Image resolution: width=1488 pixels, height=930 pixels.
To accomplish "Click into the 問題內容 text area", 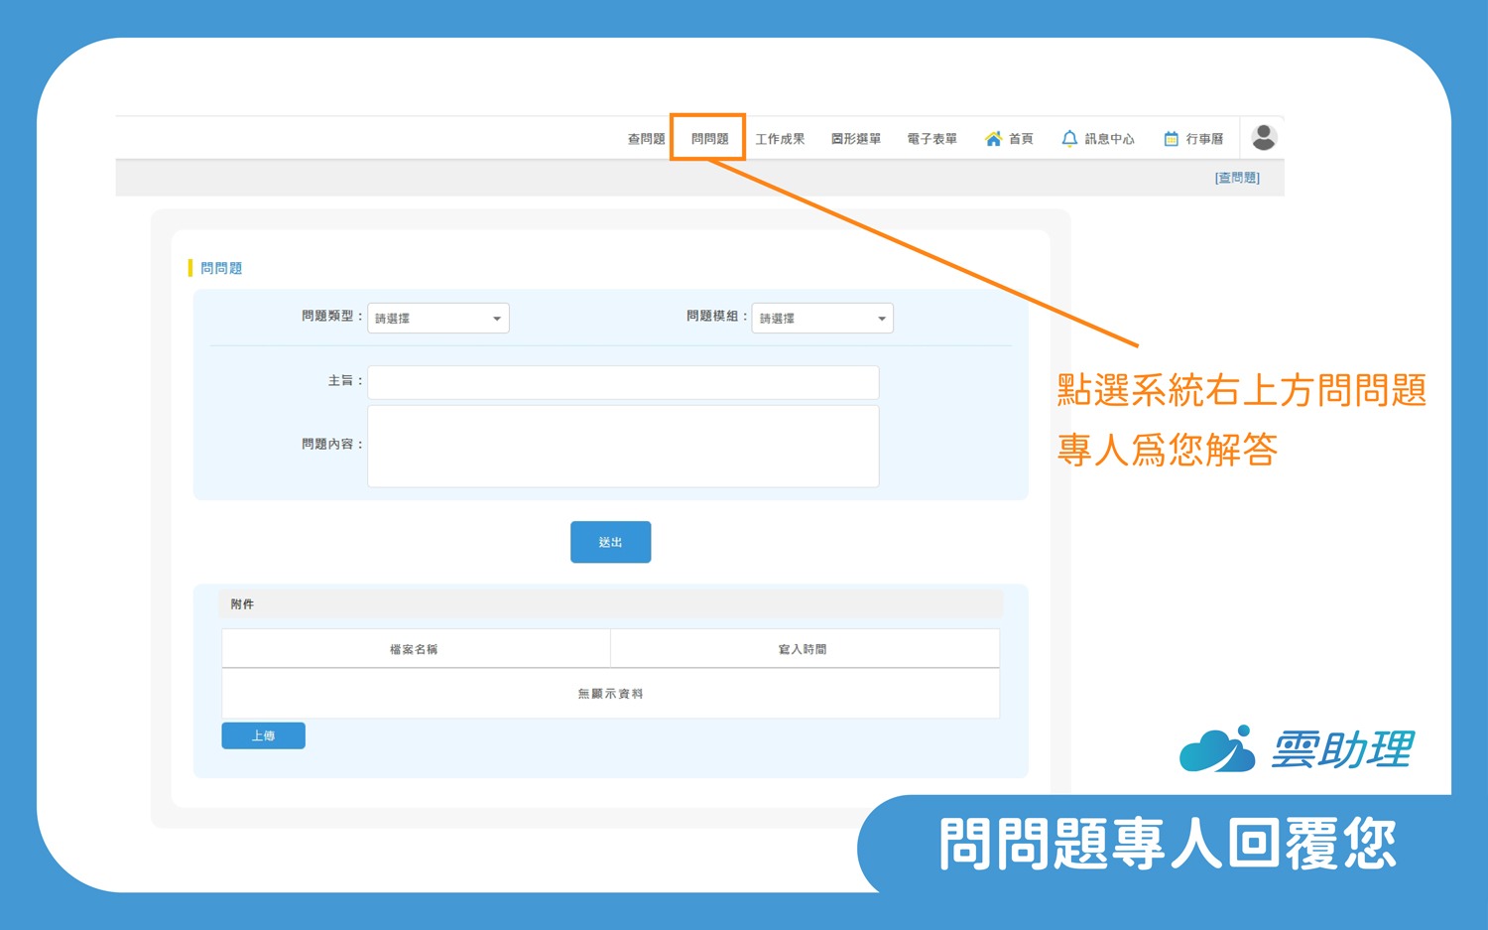I will (623, 446).
